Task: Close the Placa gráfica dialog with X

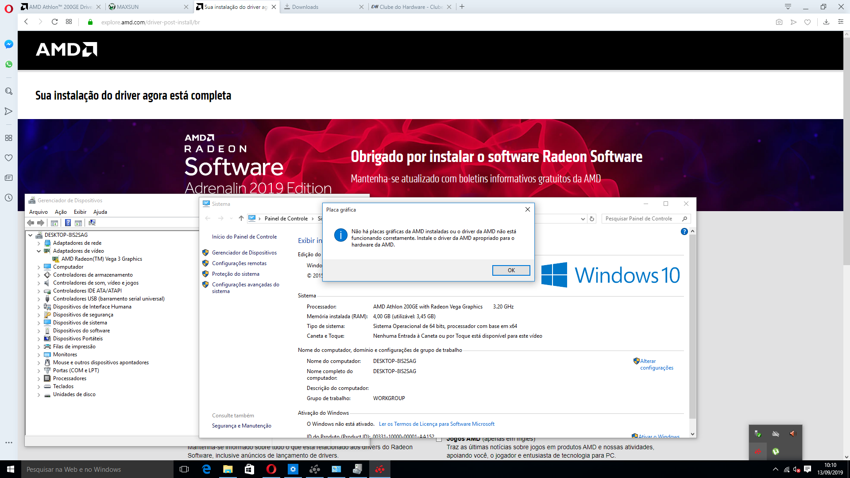Action: [528, 209]
